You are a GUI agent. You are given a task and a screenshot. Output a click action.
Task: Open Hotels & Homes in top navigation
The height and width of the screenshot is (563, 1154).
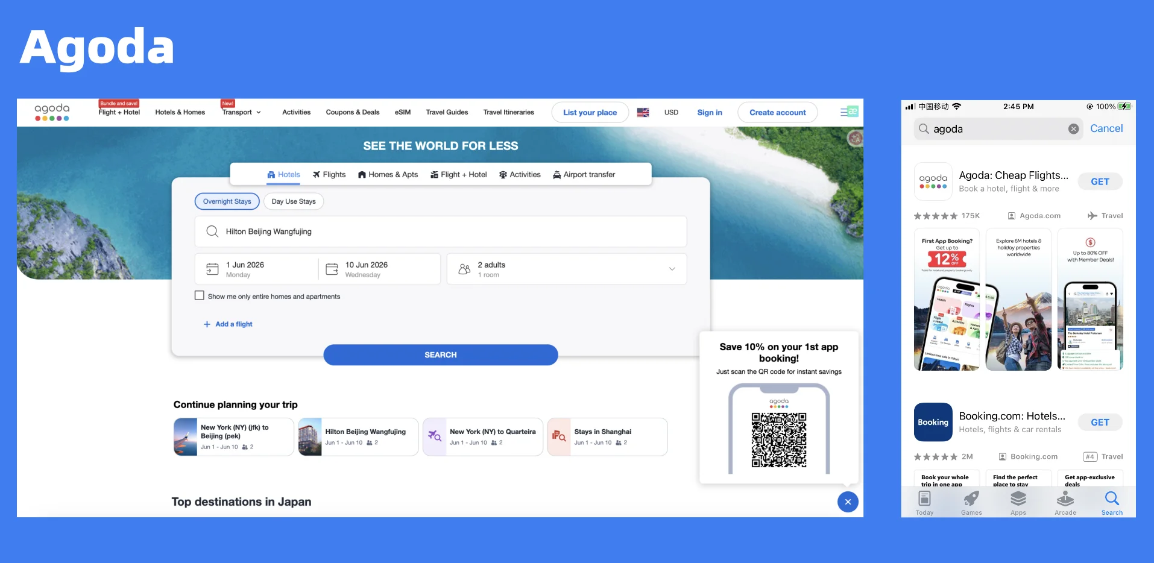180,112
